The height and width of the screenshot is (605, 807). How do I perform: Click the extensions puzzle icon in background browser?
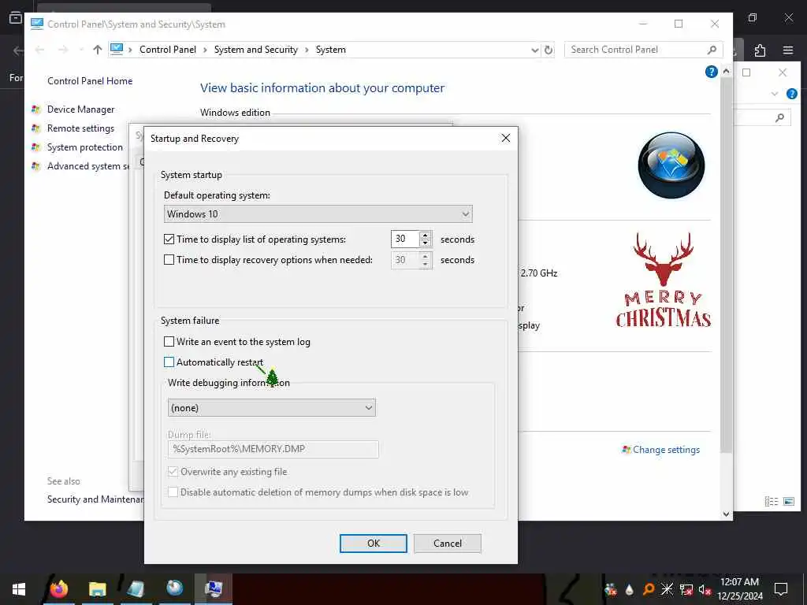tap(760, 50)
